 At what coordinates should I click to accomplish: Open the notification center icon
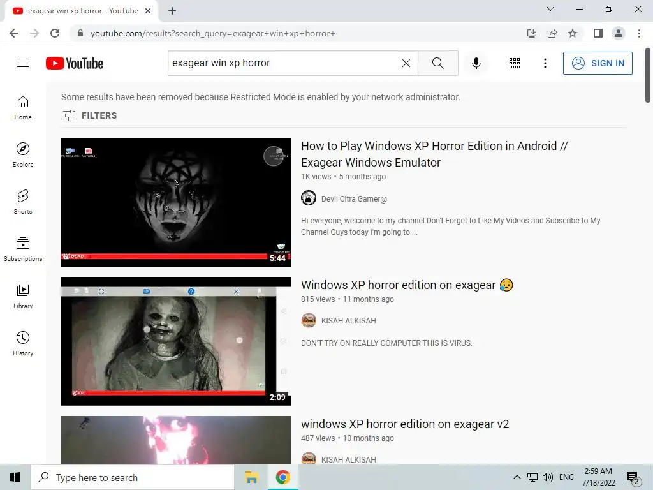(x=633, y=478)
